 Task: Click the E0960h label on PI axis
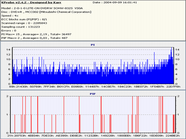pyautogui.click(x=77, y=86)
